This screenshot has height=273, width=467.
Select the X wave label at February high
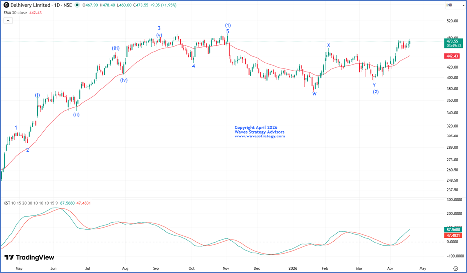click(x=329, y=45)
